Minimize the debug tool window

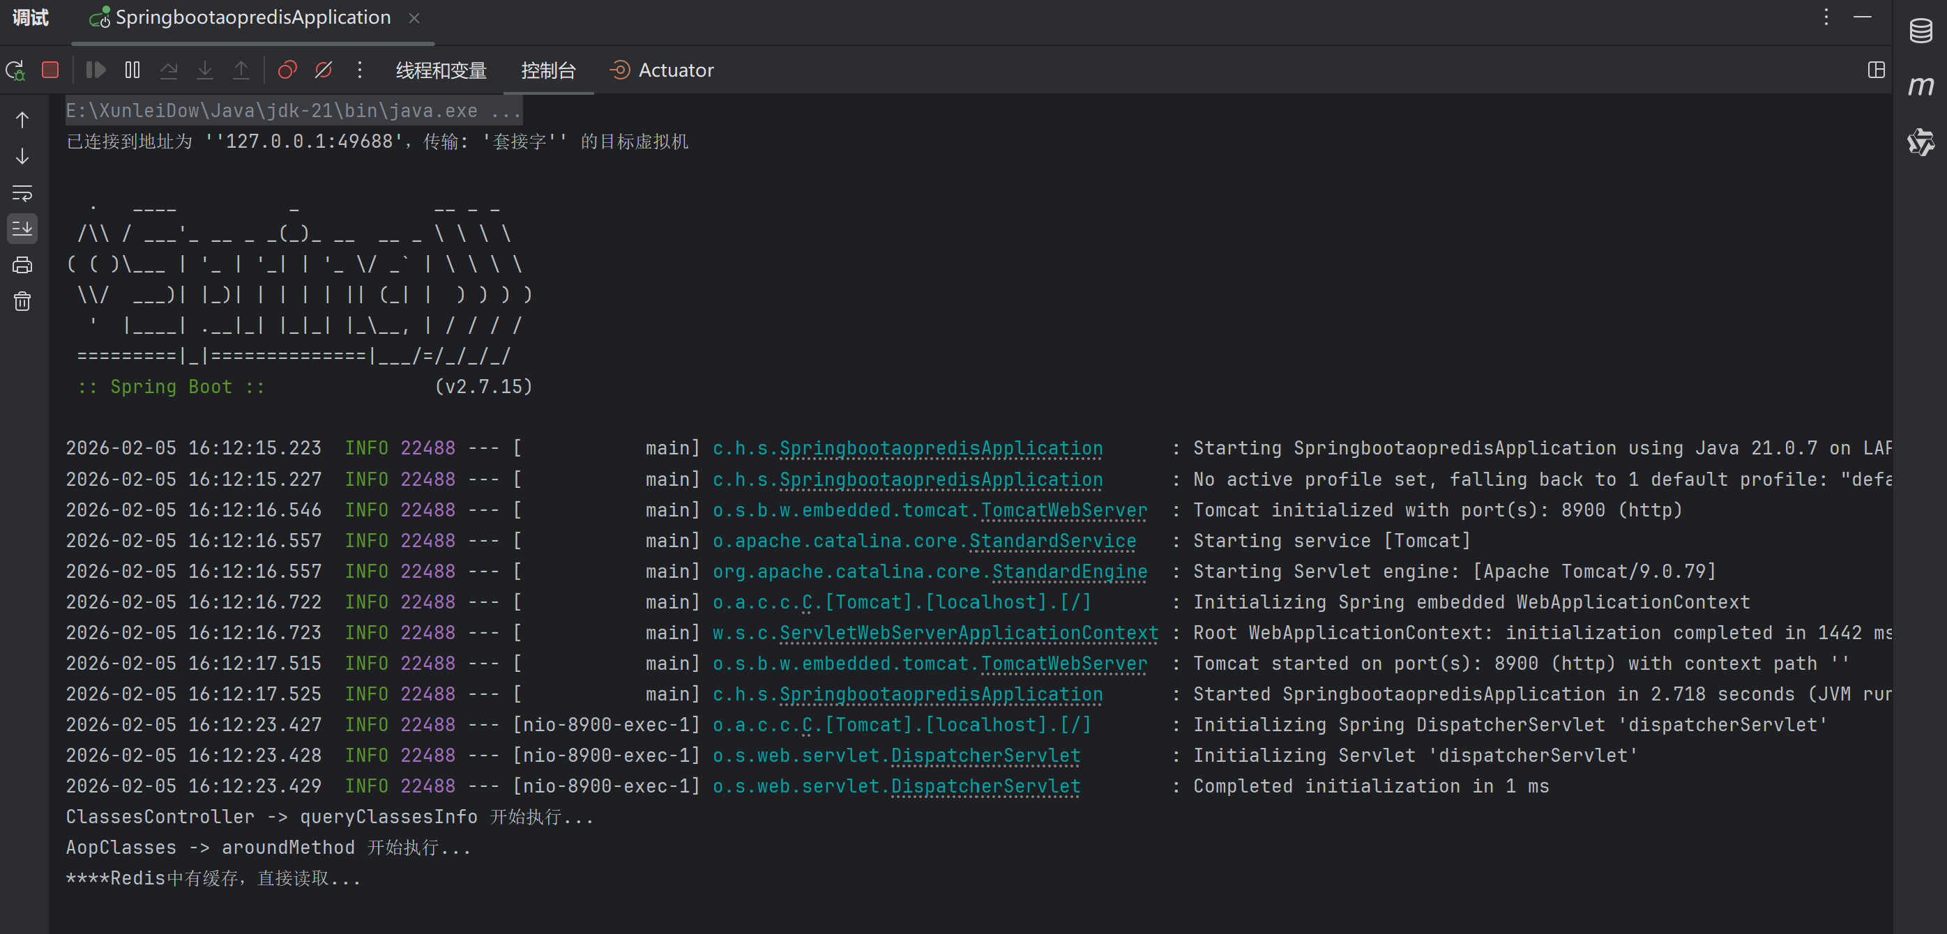click(1863, 17)
